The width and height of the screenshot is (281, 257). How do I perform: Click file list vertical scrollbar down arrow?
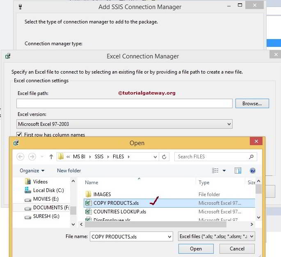[x=258, y=218]
